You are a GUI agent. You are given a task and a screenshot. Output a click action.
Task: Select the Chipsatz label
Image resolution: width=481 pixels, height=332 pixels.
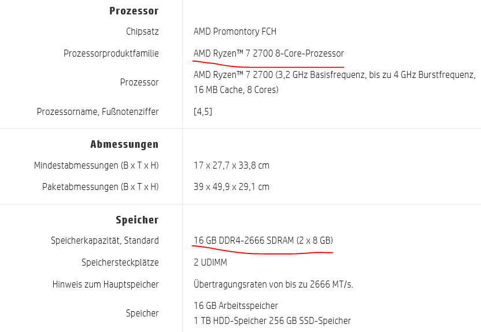[x=142, y=32]
